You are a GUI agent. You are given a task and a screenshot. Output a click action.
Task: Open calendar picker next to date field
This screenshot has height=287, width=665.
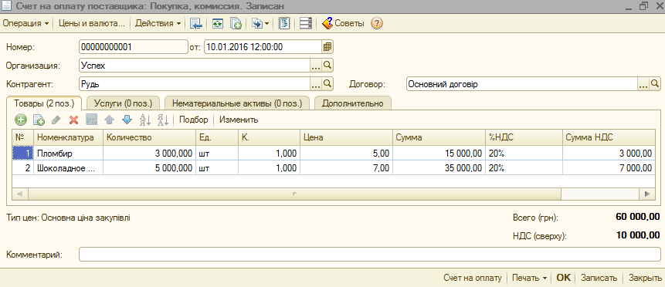click(327, 47)
